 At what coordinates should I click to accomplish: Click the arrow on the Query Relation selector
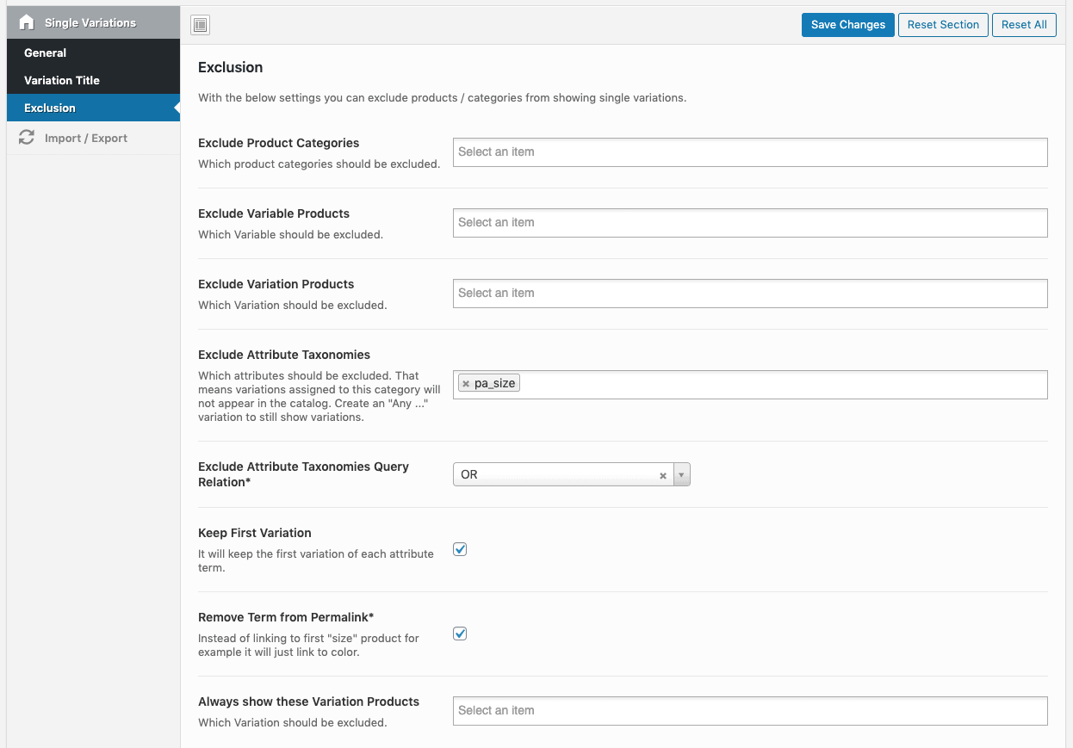point(681,474)
